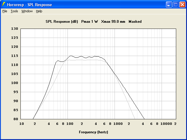The width and height of the screenshot is (187, 140).
Task: Open the File menu
Action: click(5, 11)
